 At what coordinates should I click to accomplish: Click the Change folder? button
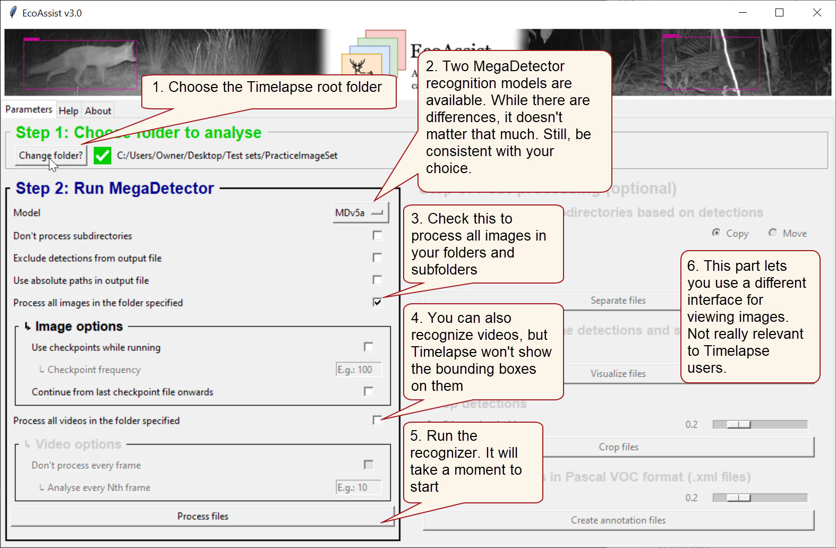(51, 156)
